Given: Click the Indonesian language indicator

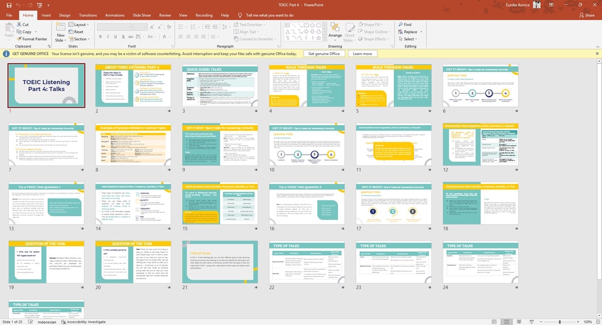Looking at the screenshot, I should click(x=47, y=322).
